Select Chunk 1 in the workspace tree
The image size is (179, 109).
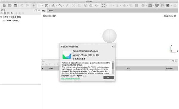(x=12, y=20)
